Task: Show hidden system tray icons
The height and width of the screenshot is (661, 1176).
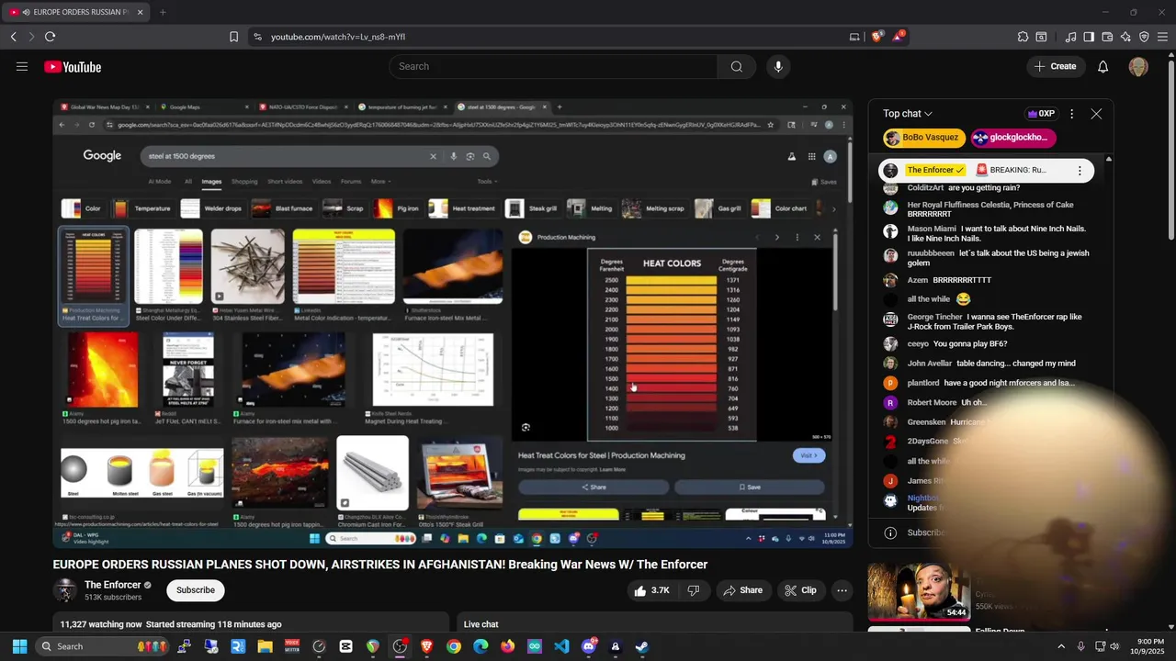Action: click(1061, 646)
